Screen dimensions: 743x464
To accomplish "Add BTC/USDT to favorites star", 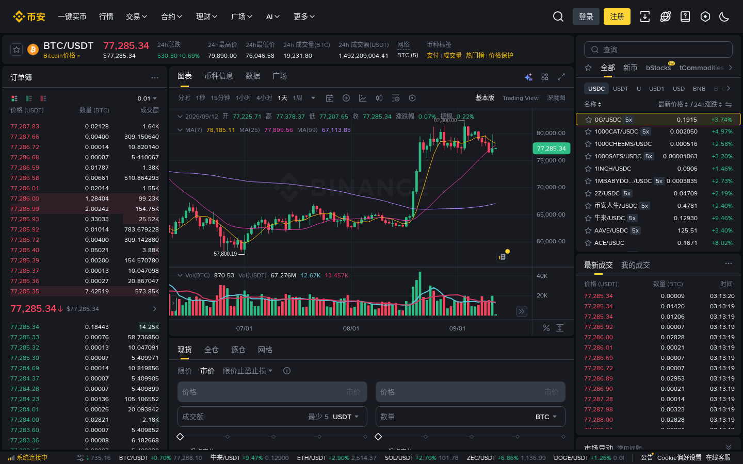I will point(17,50).
